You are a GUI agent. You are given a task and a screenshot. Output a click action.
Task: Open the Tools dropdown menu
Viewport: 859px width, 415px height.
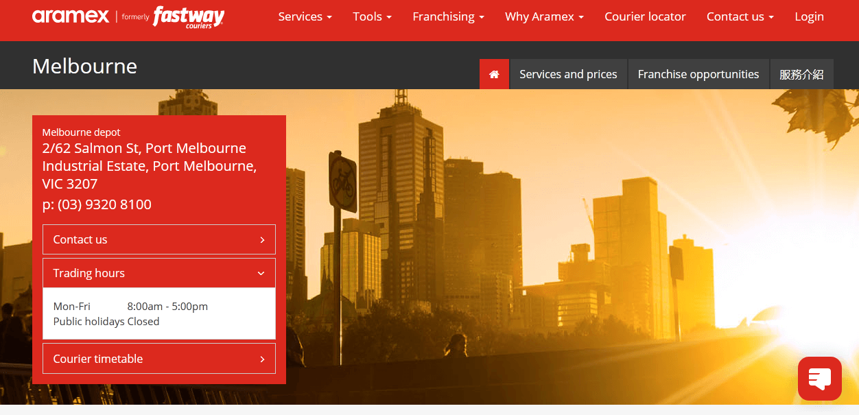click(373, 16)
